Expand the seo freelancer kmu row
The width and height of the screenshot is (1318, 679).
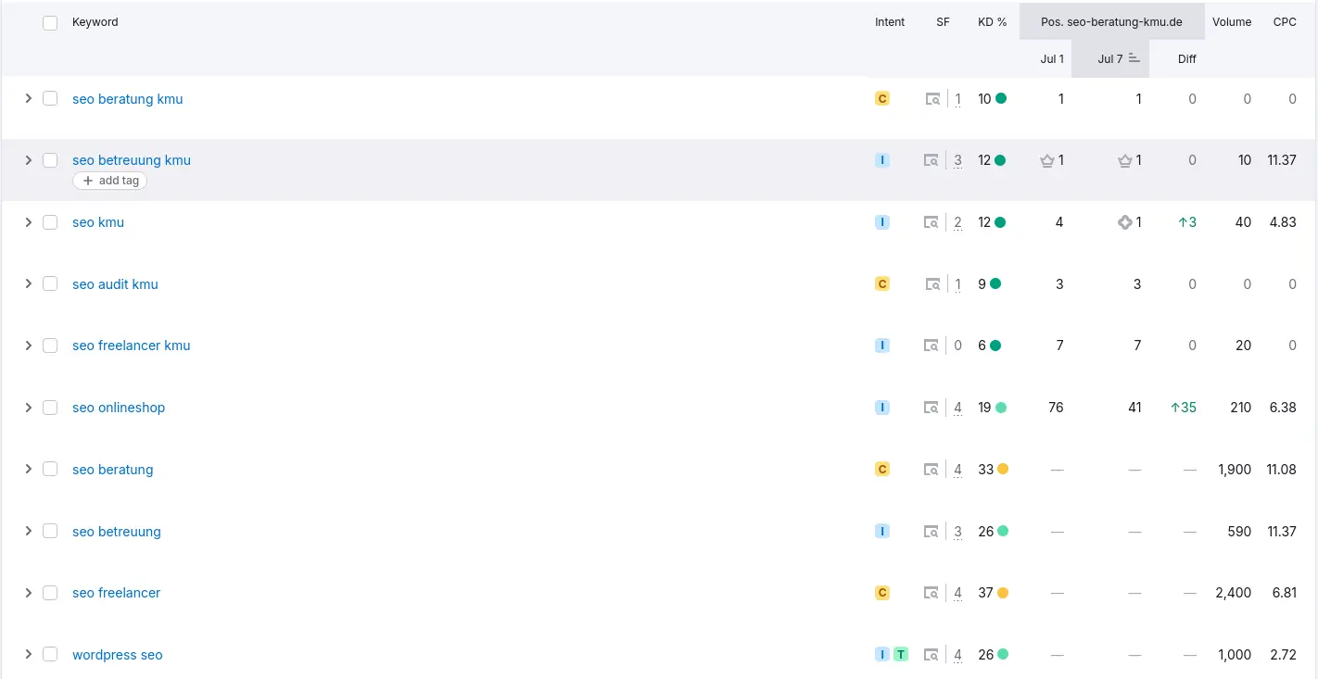pyautogui.click(x=28, y=346)
